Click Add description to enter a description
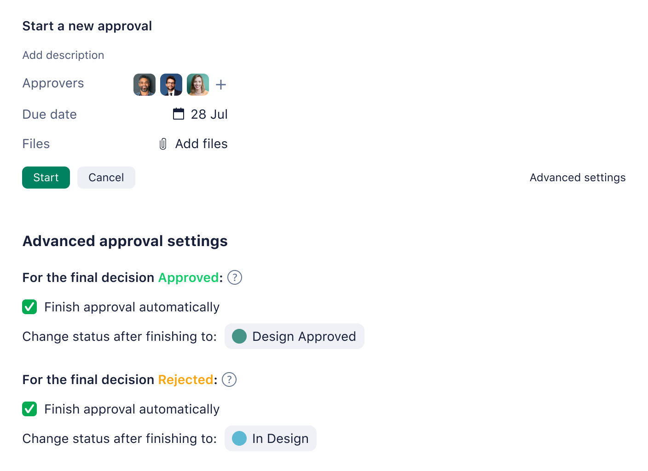648x471 pixels. (x=63, y=55)
